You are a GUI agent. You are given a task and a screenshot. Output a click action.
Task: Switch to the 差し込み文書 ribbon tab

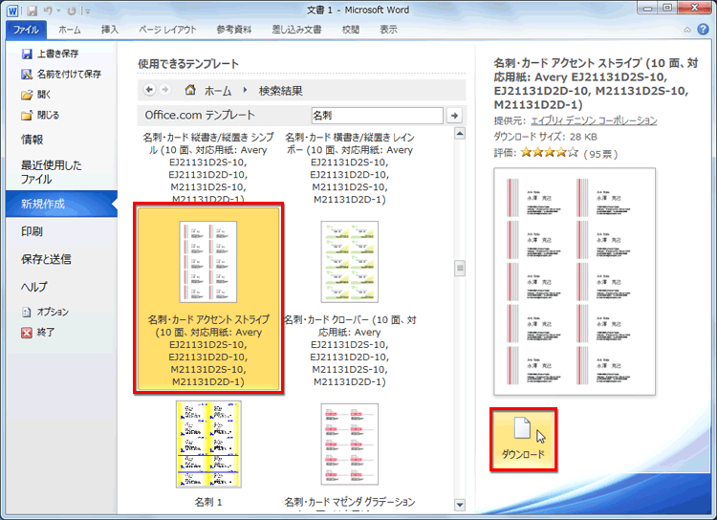coord(296,30)
